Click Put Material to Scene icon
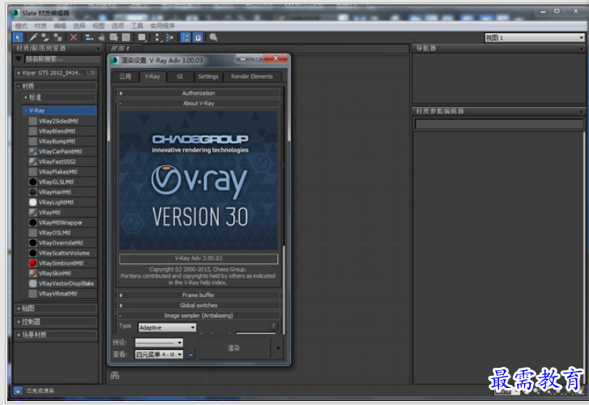589x405 pixels. pyautogui.click(x=45, y=37)
